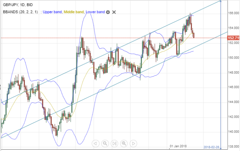
Task: Click the 154.000 price axis label
Action: [233, 28]
